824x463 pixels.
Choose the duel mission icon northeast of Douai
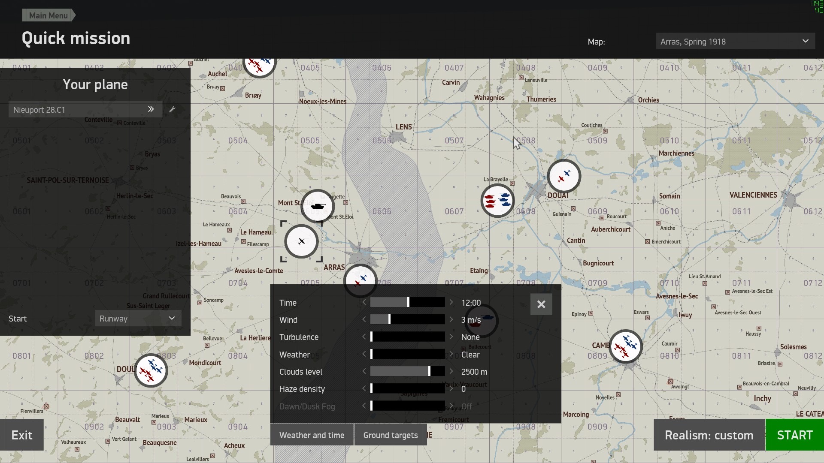[x=564, y=176]
